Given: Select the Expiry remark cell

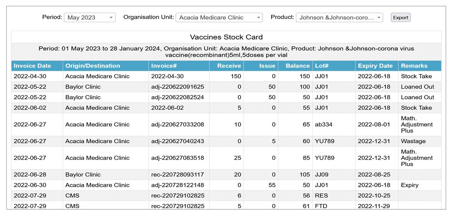Looking at the screenshot, I should pyautogui.click(x=410, y=185).
